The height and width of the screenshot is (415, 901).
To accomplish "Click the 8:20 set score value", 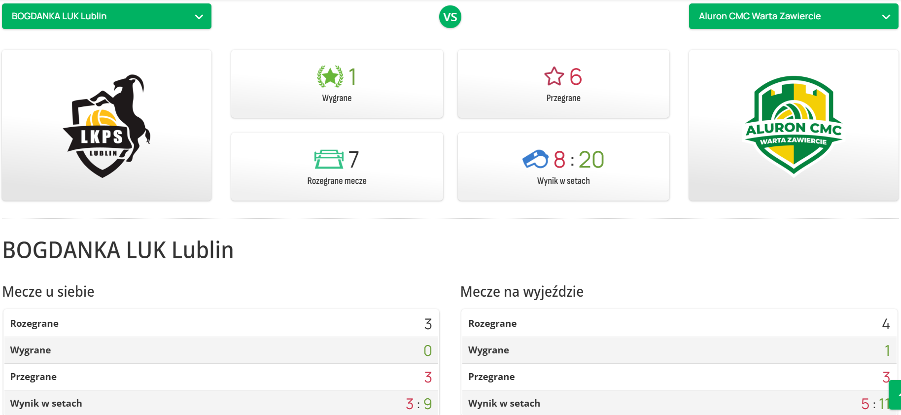I will tap(579, 160).
